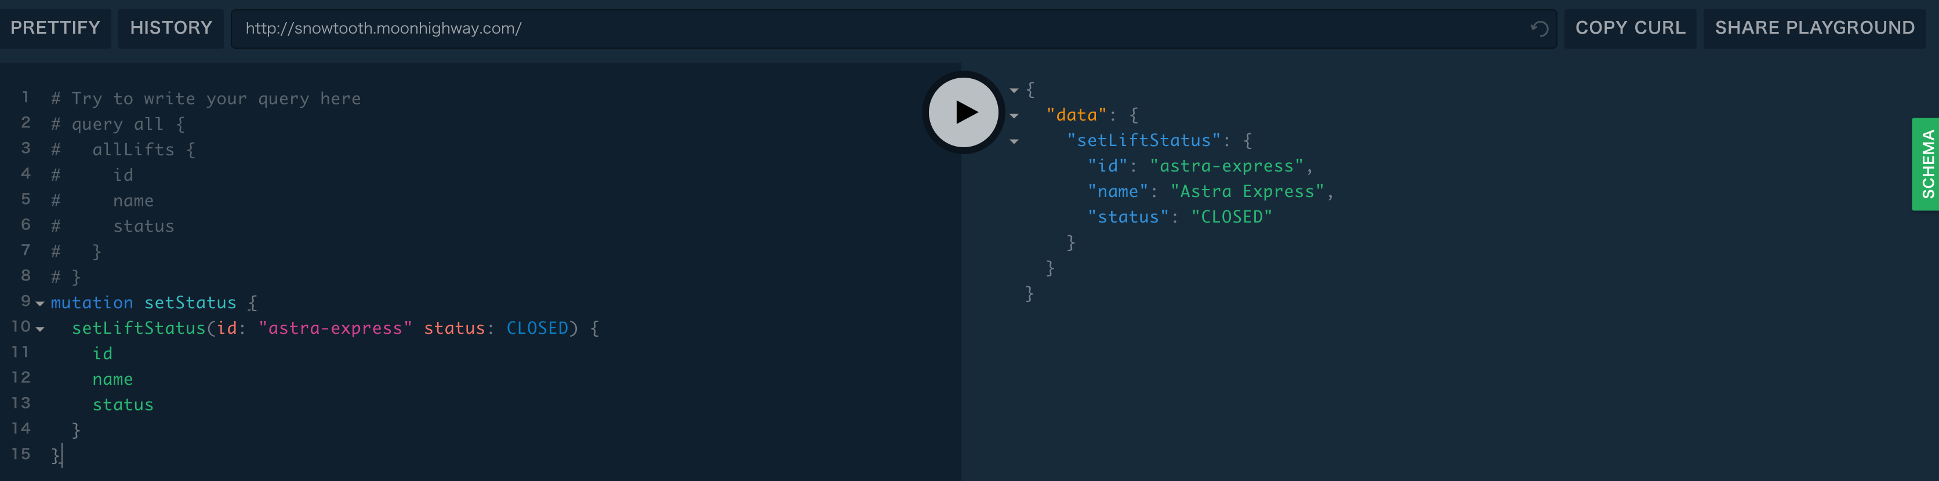Copy the request as CURL
The height and width of the screenshot is (481, 1939).
tap(1629, 28)
